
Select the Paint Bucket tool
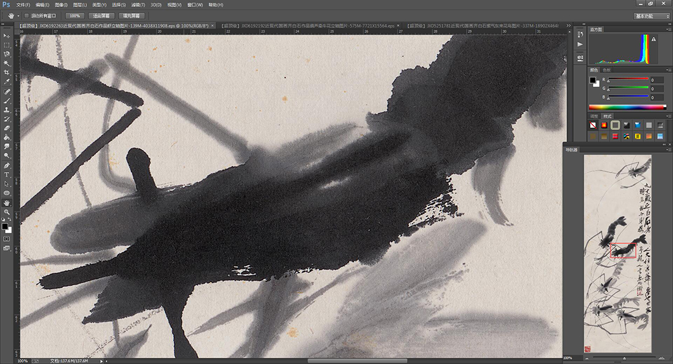[6, 137]
